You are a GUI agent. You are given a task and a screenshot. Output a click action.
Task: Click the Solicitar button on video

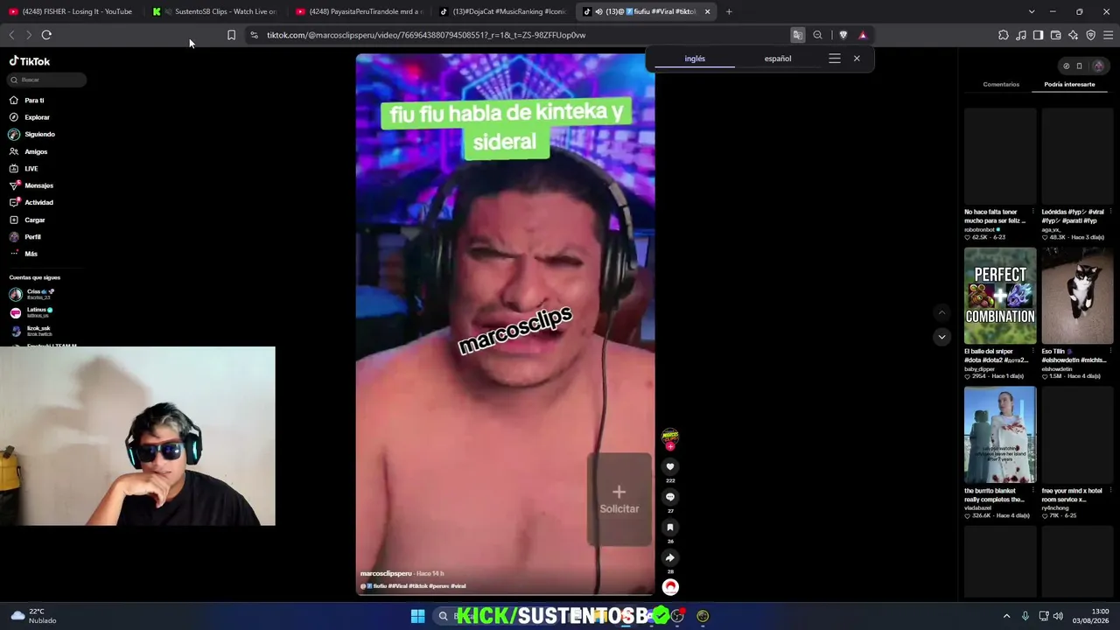[x=619, y=499]
